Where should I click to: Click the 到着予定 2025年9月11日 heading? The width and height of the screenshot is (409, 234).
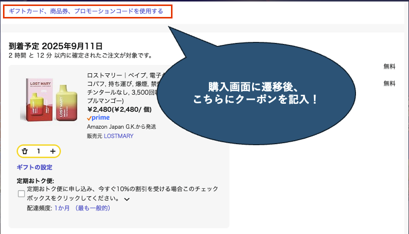(55, 46)
